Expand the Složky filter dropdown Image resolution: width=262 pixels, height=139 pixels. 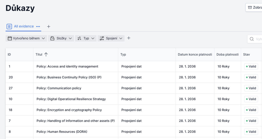coord(61,38)
